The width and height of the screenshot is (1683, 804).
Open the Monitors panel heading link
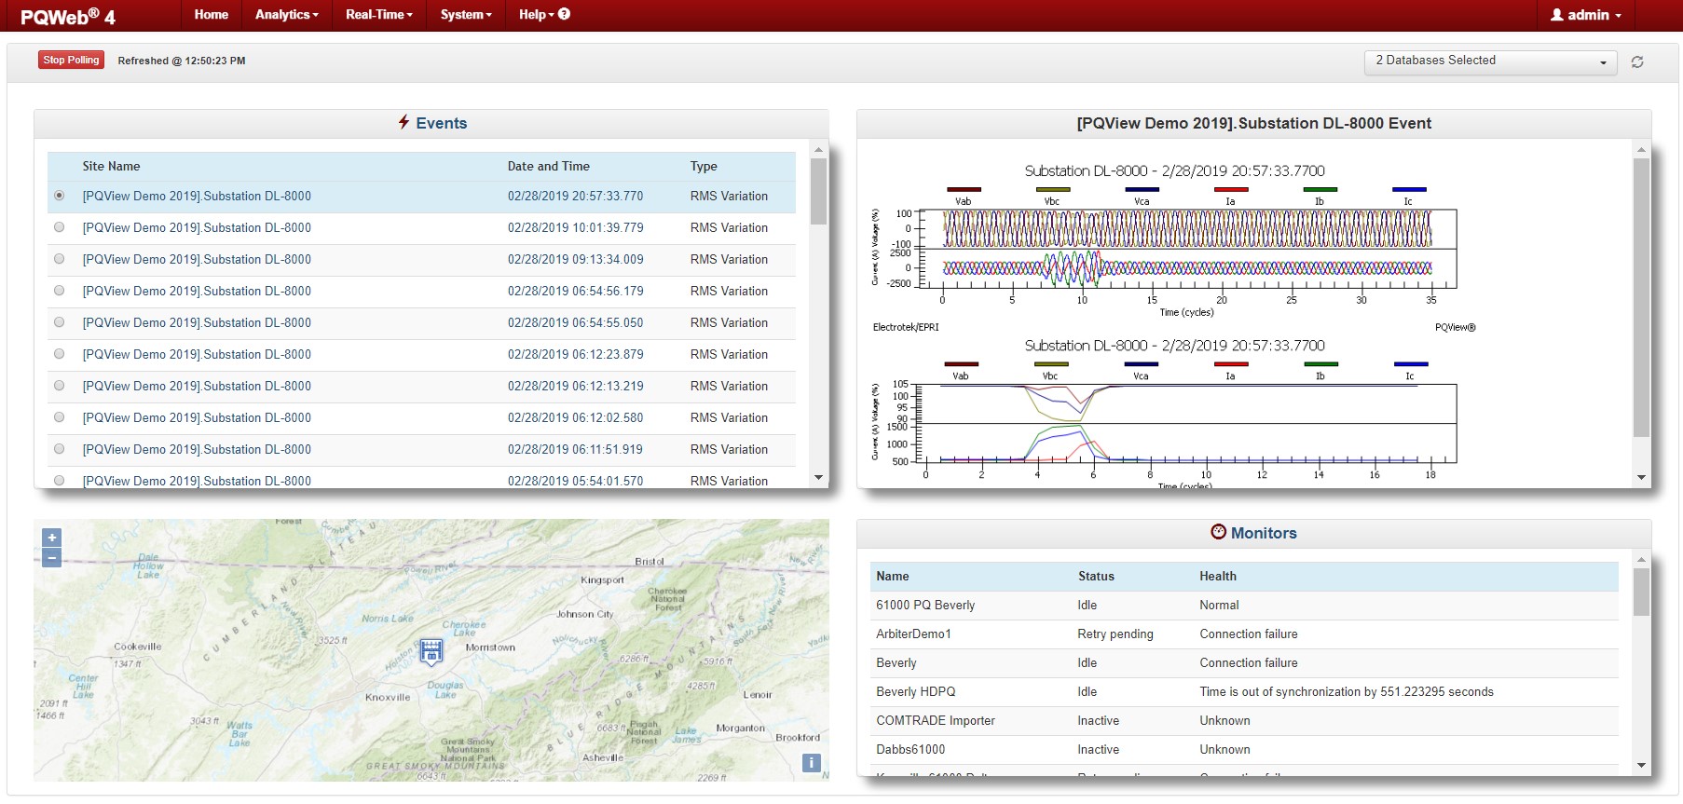click(x=1264, y=533)
